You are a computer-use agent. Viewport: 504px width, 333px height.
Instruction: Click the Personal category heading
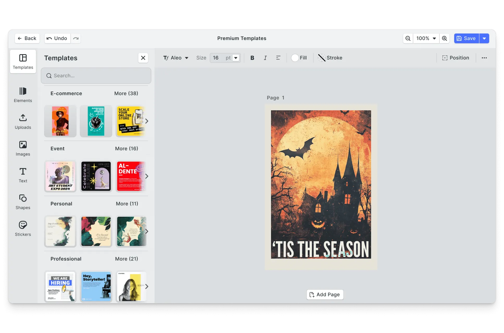(61, 204)
